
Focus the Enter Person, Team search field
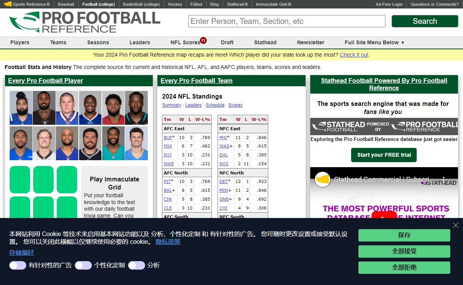pyautogui.click(x=287, y=21)
